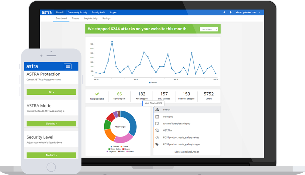Viewport: 305px width, 175px height.
Task: Click the highest peak point on threats chart
Action: click(x=112, y=41)
